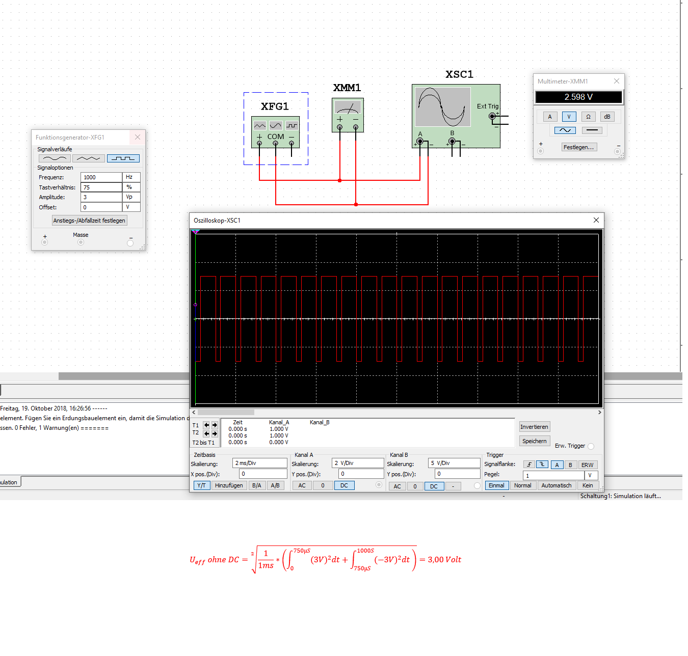This screenshot has height=656, width=688.
Task: Move cursor T2 left
Action: tap(206, 433)
